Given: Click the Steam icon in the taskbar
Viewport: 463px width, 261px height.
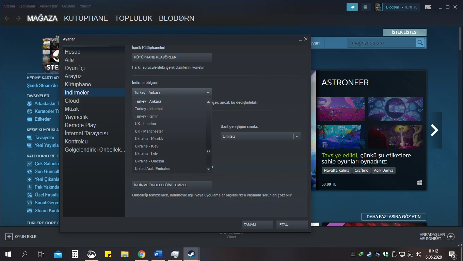Looking at the screenshot, I should 191,254.
